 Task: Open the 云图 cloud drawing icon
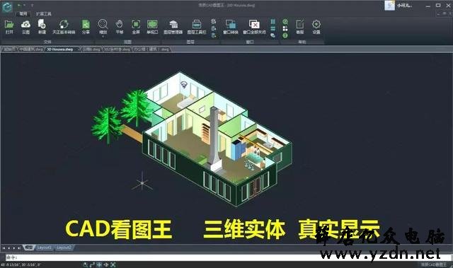25,24
